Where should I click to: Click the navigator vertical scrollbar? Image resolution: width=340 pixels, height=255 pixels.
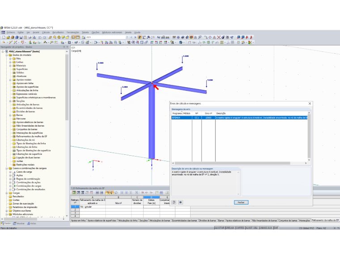click(67, 87)
